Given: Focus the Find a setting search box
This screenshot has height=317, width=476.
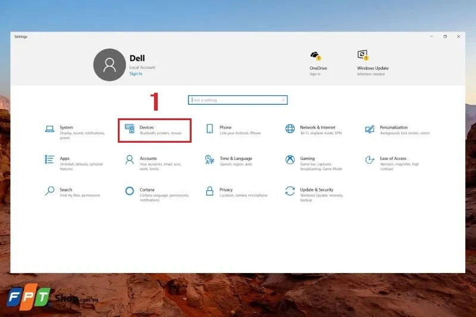Looking at the screenshot, I should (237, 100).
